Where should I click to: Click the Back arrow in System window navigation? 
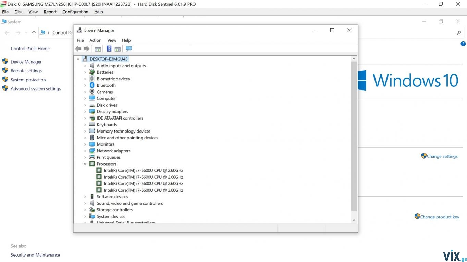tap(7, 33)
